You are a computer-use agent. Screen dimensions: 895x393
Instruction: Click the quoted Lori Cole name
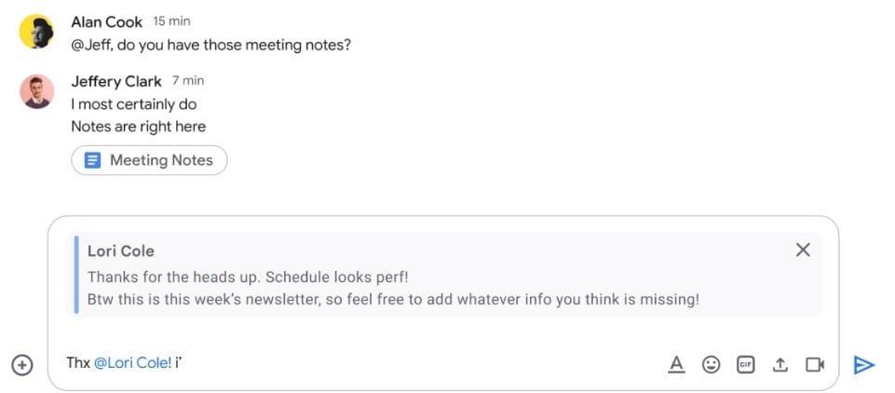[120, 251]
